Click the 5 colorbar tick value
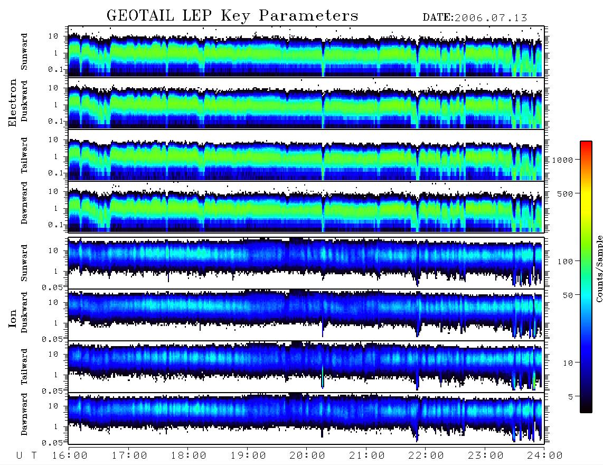Viewport: 603px width, 465px height. click(x=570, y=396)
